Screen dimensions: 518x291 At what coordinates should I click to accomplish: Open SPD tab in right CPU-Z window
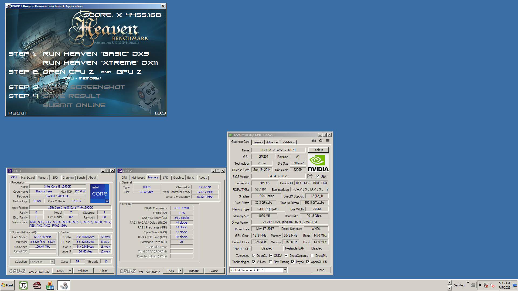click(x=166, y=178)
